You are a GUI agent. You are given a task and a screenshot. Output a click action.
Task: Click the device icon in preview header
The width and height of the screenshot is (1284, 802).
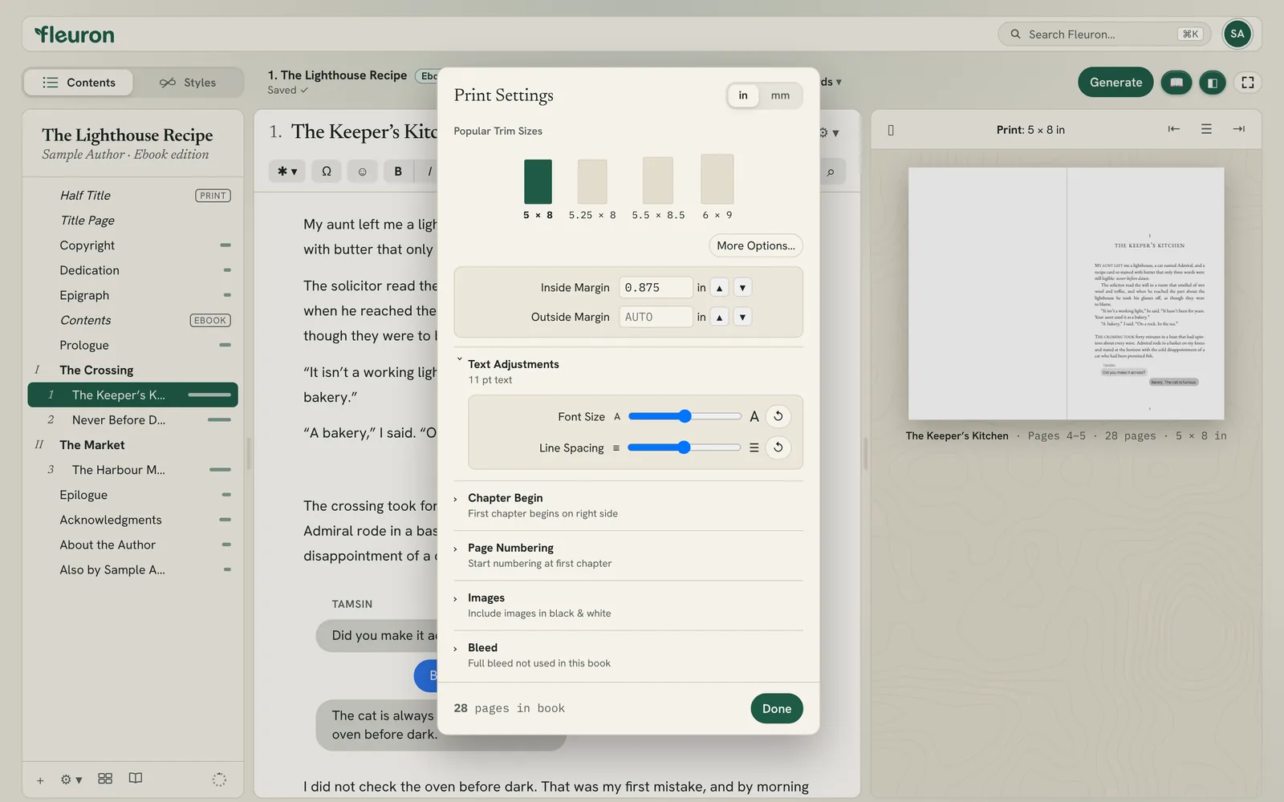click(891, 130)
